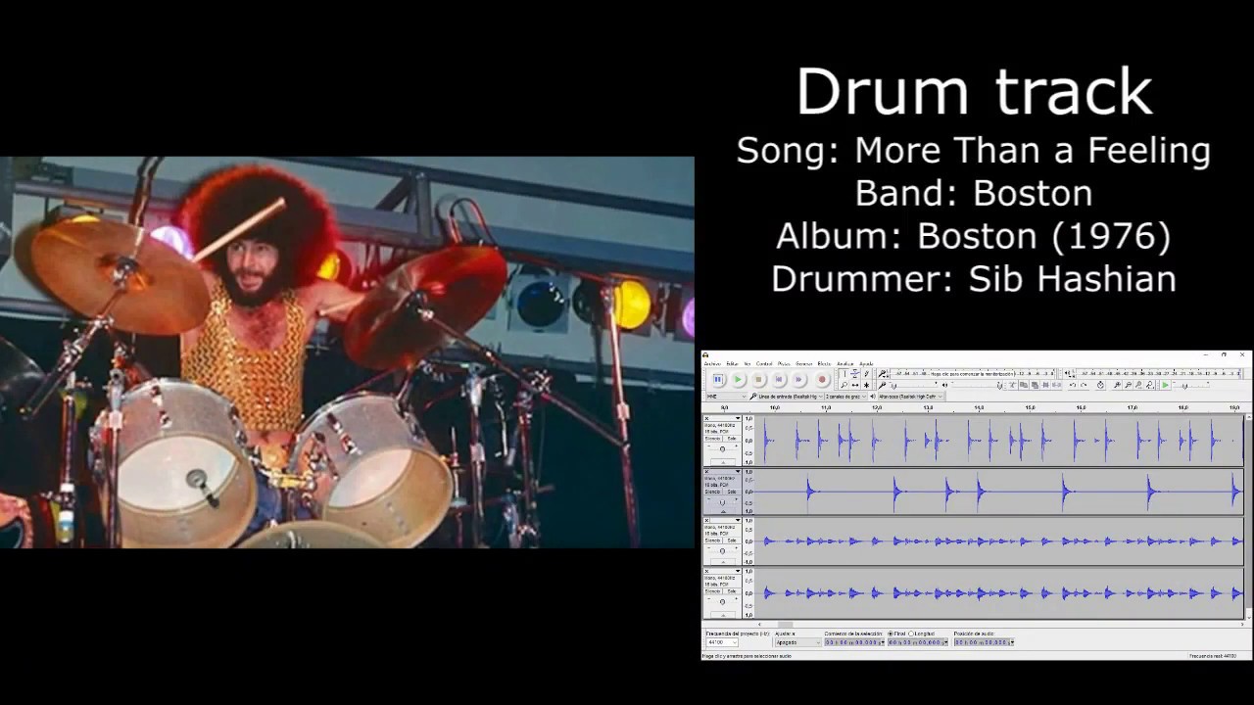Click the Silence audio icon
The width and height of the screenshot is (1254, 705).
click(x=1056, y=385)
